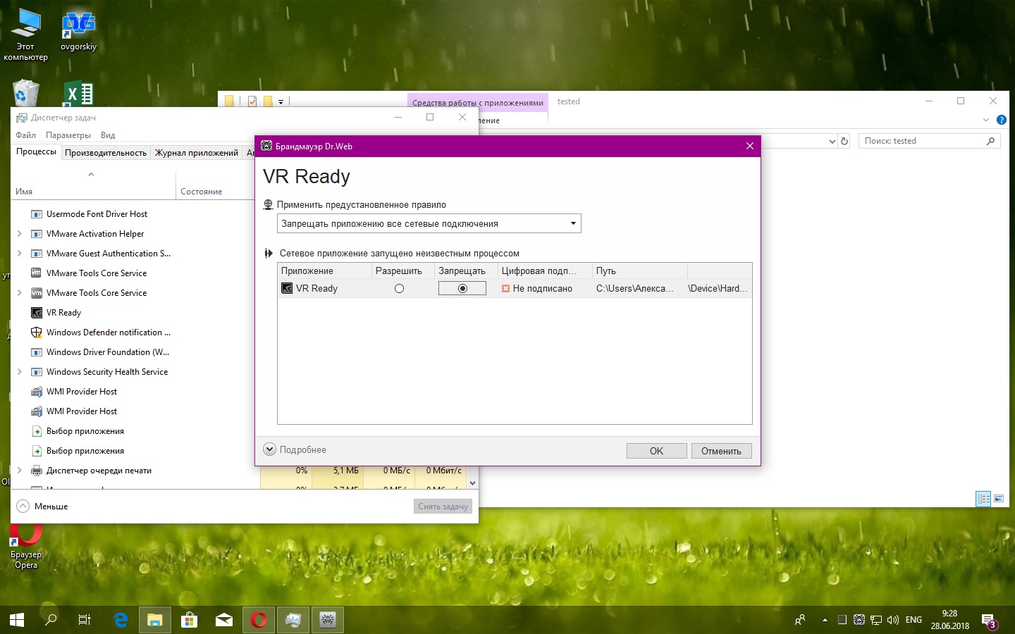The height and width of the screenshot is (634, 1015).
Task: Open the predefined rule dropdown
Action: [x=429, y=224]
